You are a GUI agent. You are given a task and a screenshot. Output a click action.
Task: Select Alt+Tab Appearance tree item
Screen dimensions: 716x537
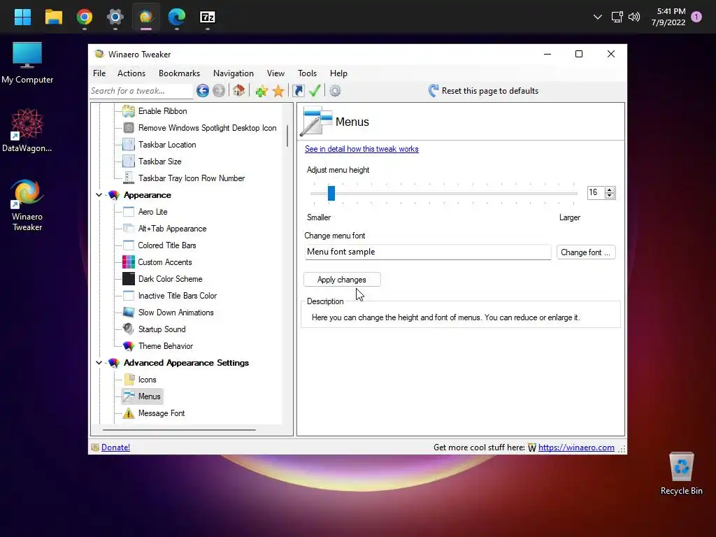pos(173,229)
